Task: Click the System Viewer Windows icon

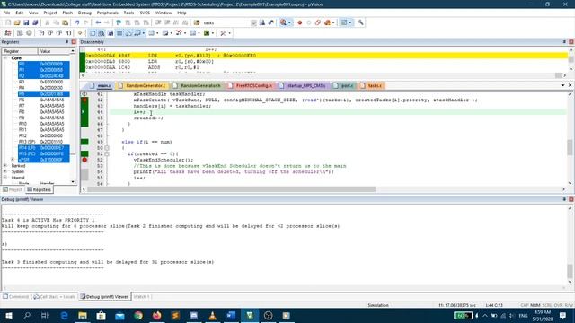Action: click(207, 33)
